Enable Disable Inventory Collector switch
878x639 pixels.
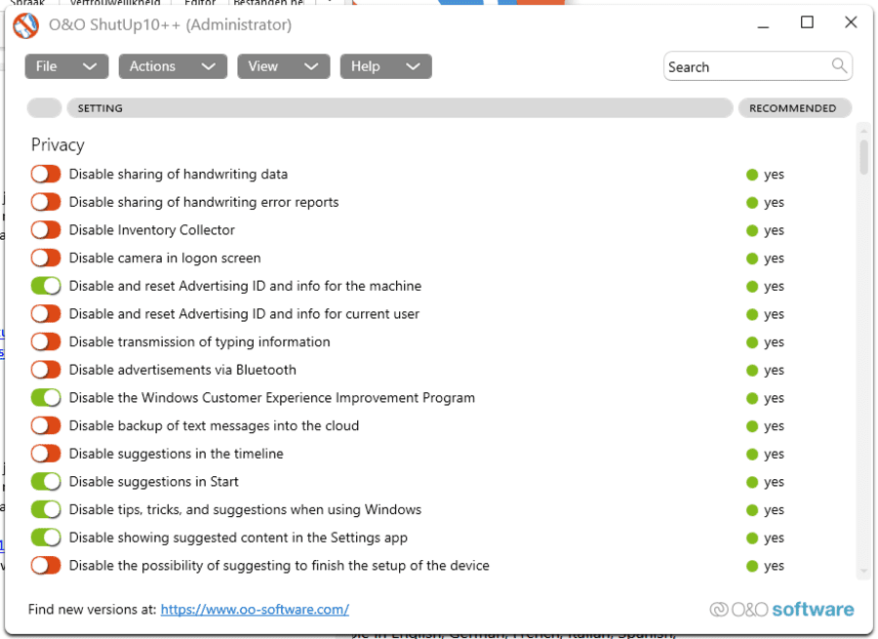tap(46, 230)
